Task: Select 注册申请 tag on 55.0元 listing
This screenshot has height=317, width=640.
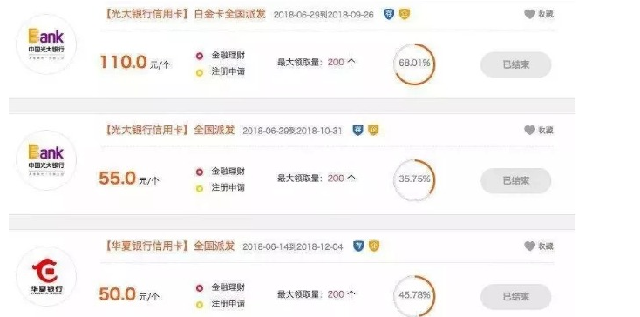Action: pyautogui.click(x=221, y=188)
